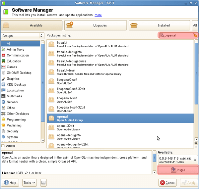The image size is (199, 189).
Task: Clear the search with the broom icon
Action: click(195, 35)
